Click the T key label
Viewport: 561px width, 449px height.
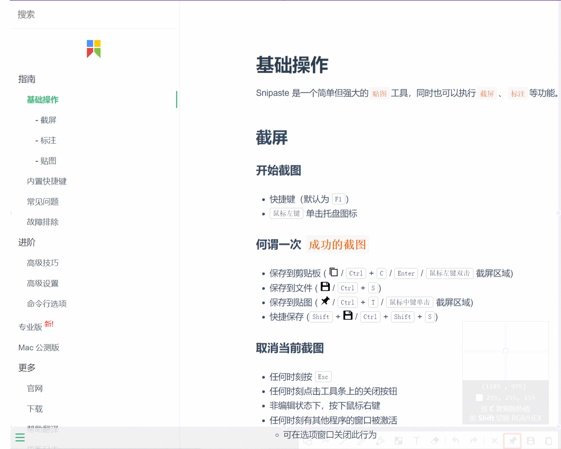point(373,302)
